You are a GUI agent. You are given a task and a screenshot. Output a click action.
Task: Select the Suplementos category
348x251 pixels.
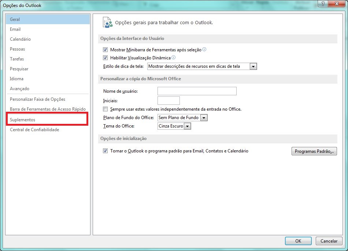coord(23,119)
